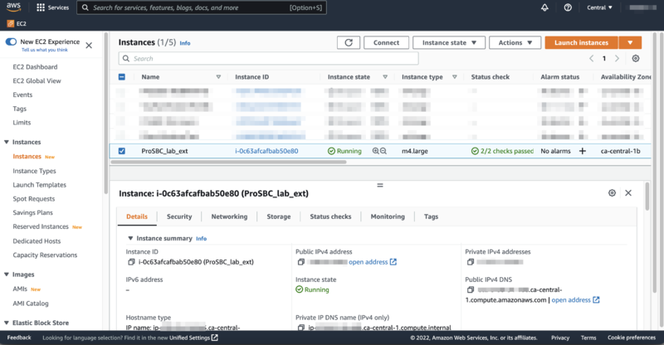
Task: Copy the Private IP DNS name
Action: 301,328
